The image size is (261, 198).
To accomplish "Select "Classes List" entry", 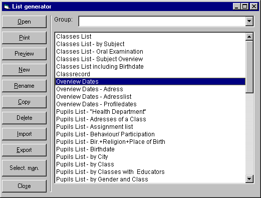I will click(x=150, y=37).
